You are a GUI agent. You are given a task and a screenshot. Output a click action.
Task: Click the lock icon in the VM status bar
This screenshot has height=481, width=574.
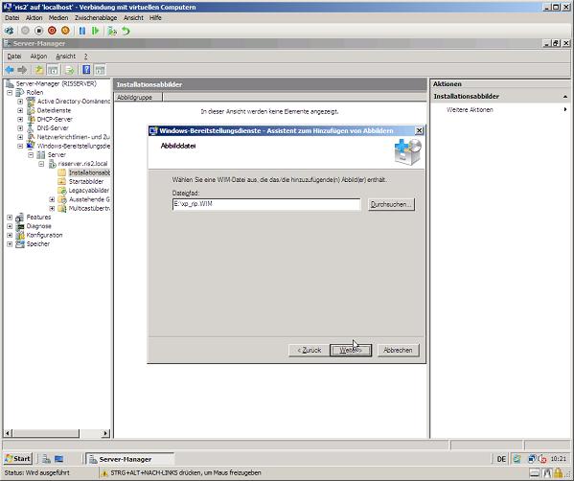tap(559, 473)
